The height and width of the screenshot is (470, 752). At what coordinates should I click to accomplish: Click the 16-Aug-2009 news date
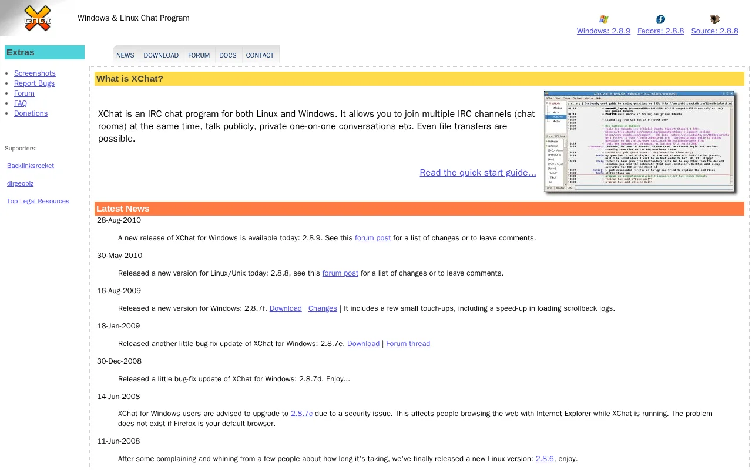pos(119,291)
